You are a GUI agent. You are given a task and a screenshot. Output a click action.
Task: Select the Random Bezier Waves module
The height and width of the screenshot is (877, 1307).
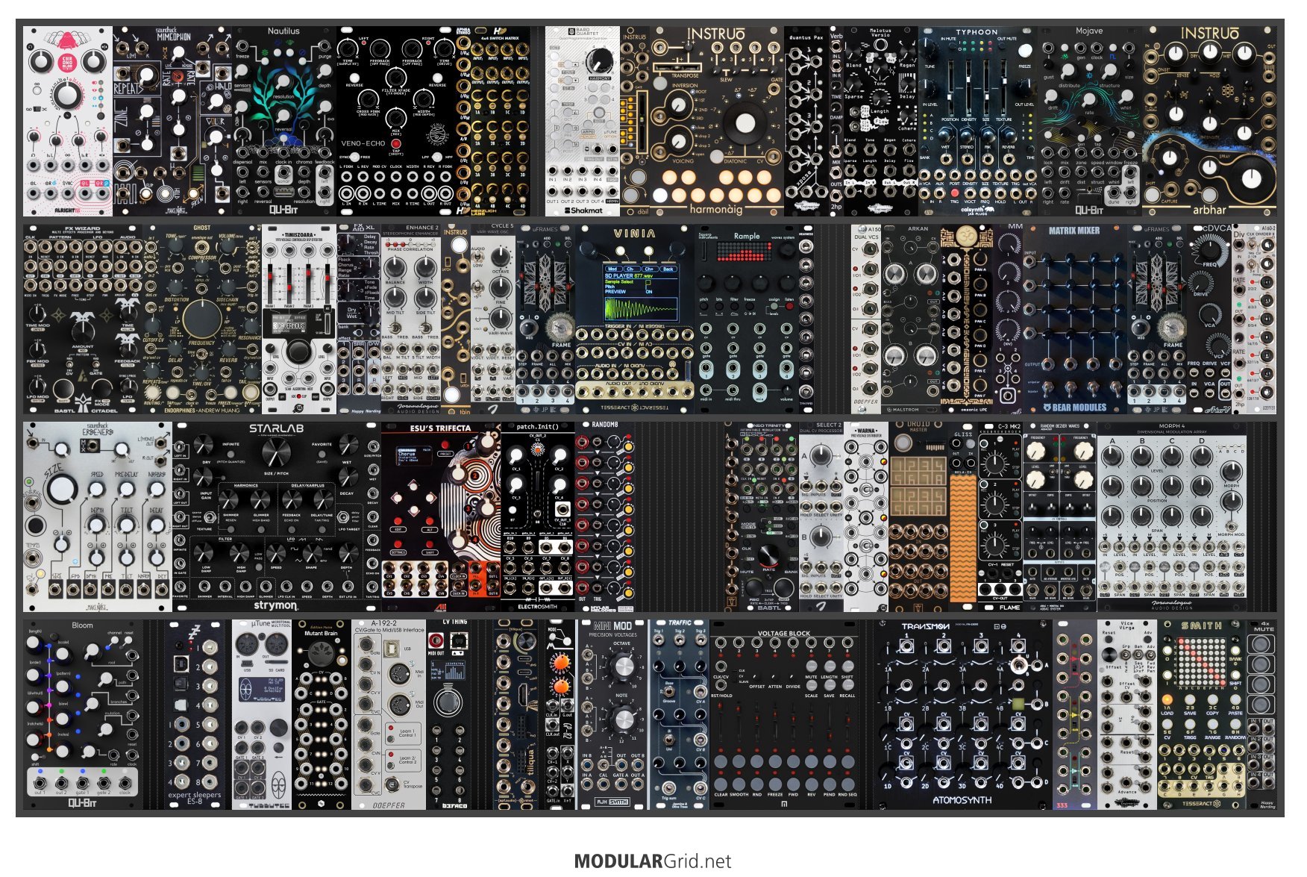[x=1060, y=516]
